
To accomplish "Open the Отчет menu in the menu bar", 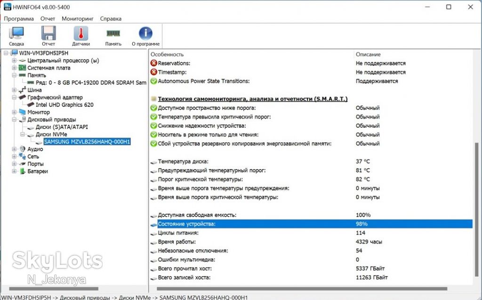I will (x=48, y=18).
